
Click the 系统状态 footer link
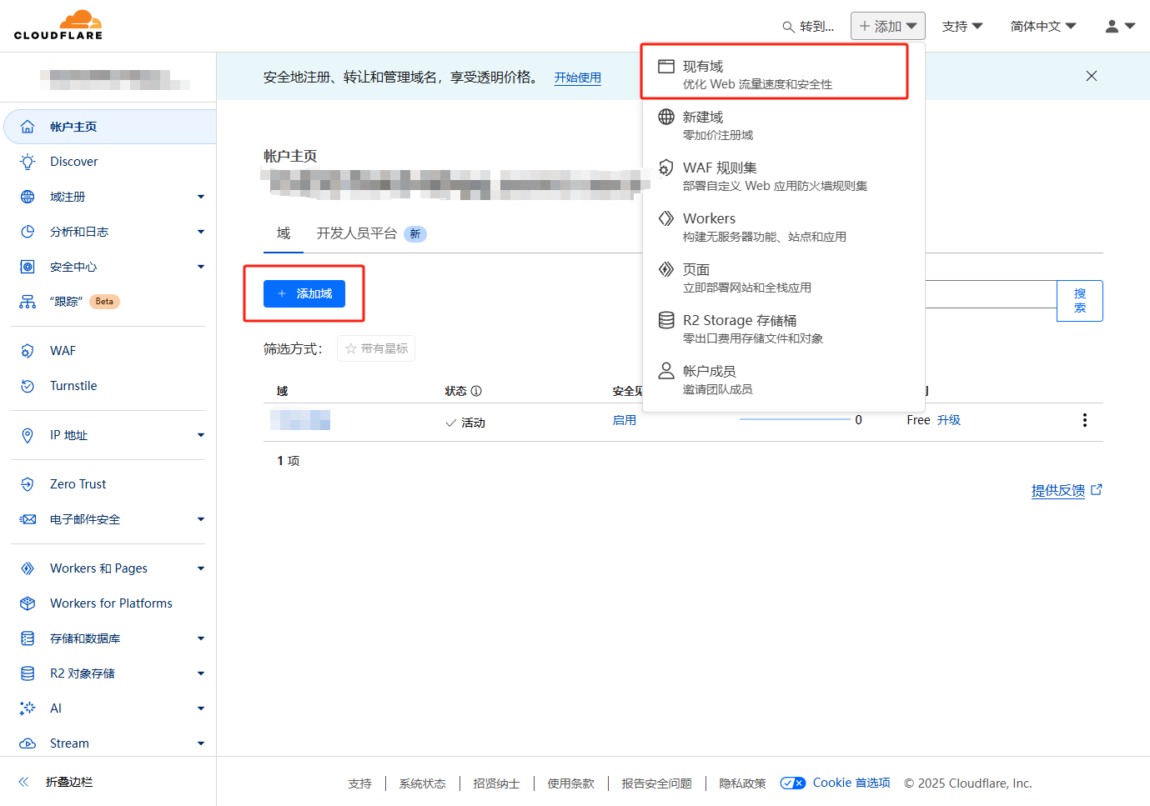(422, 783)
